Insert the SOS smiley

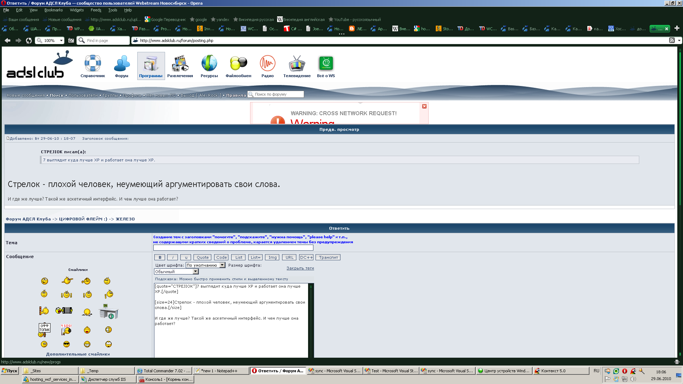[x=66, y=330]
